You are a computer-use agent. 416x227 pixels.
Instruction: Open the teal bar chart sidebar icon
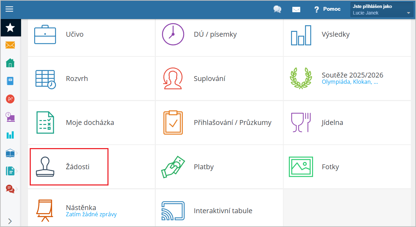pyautogui.click(x=10, y=135)
